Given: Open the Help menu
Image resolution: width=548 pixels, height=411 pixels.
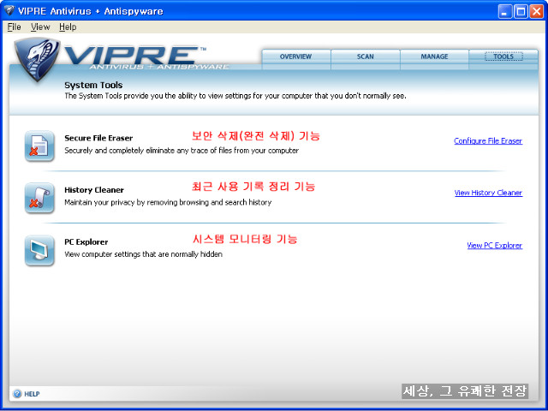Looking at the screenshot, I should click(68, 27).
